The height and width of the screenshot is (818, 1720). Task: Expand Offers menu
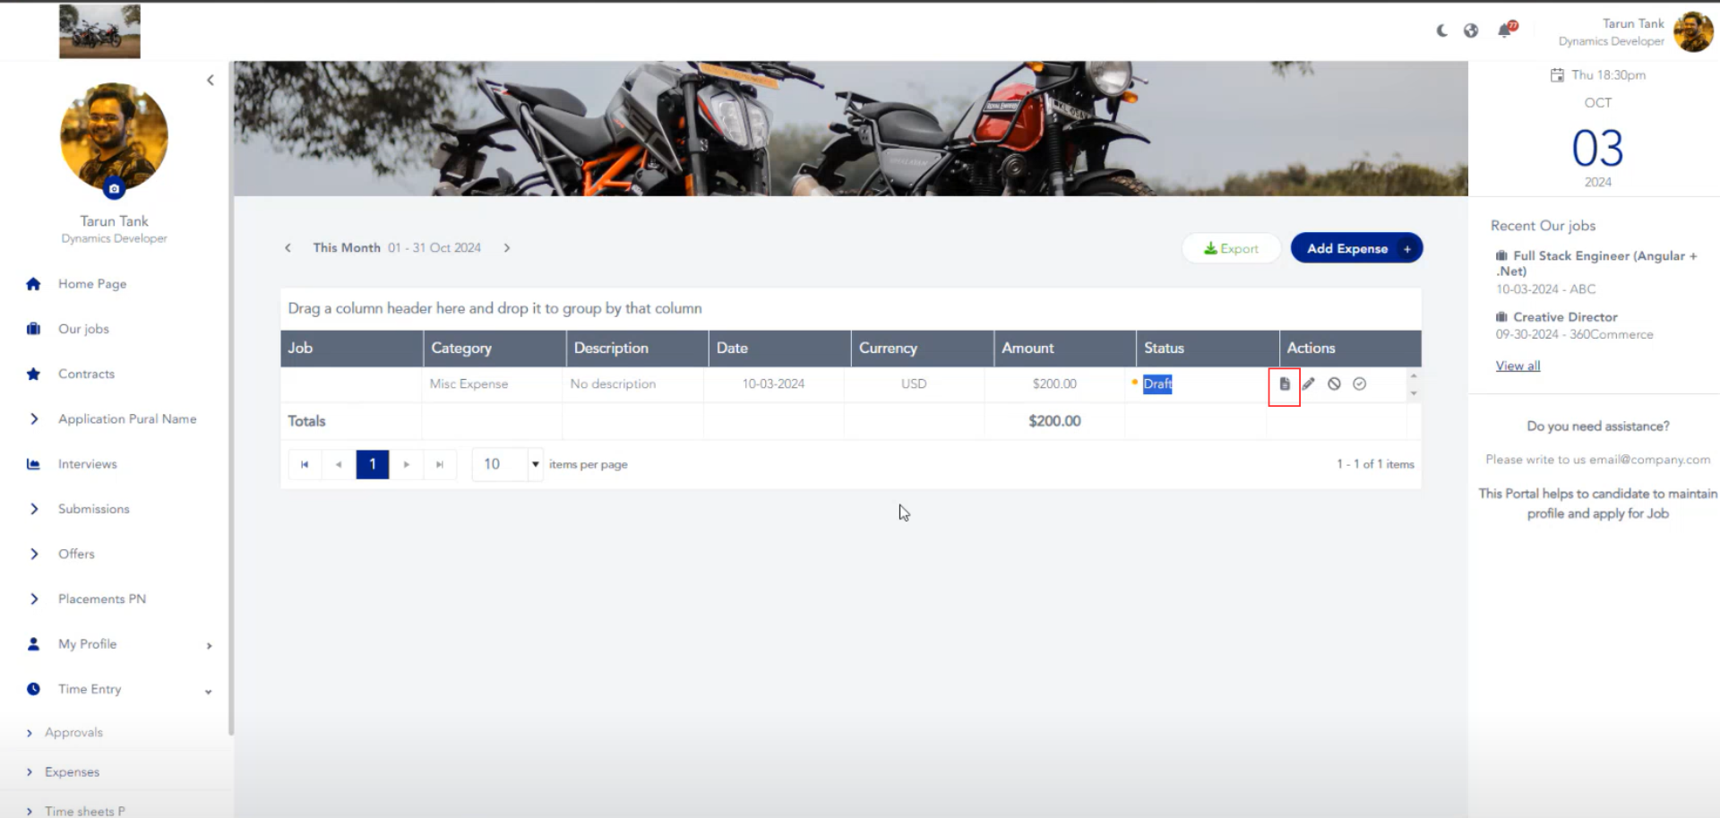pos(76,554)
